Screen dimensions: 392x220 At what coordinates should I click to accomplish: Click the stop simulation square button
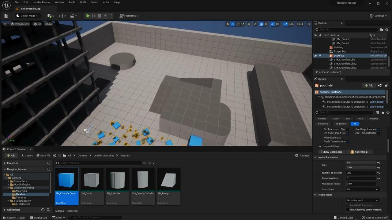[x=100, y=16]
